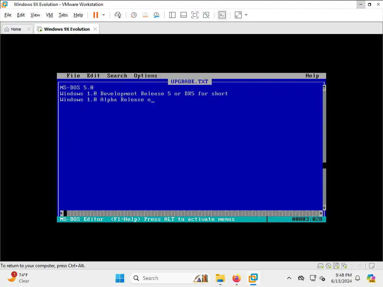
Task: Open the VMware File menu
Action: tap(8, 15)
